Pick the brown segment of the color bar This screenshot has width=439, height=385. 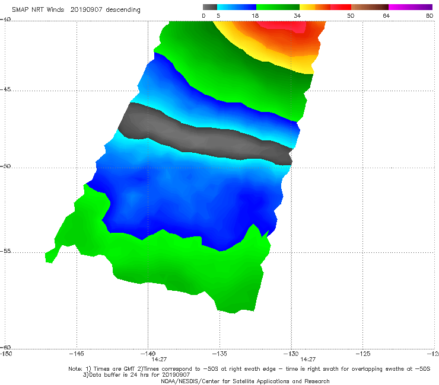tap(370, 7)
